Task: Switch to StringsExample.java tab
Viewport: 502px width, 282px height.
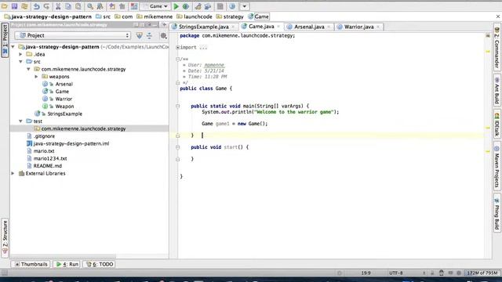Action: [203, 27]
